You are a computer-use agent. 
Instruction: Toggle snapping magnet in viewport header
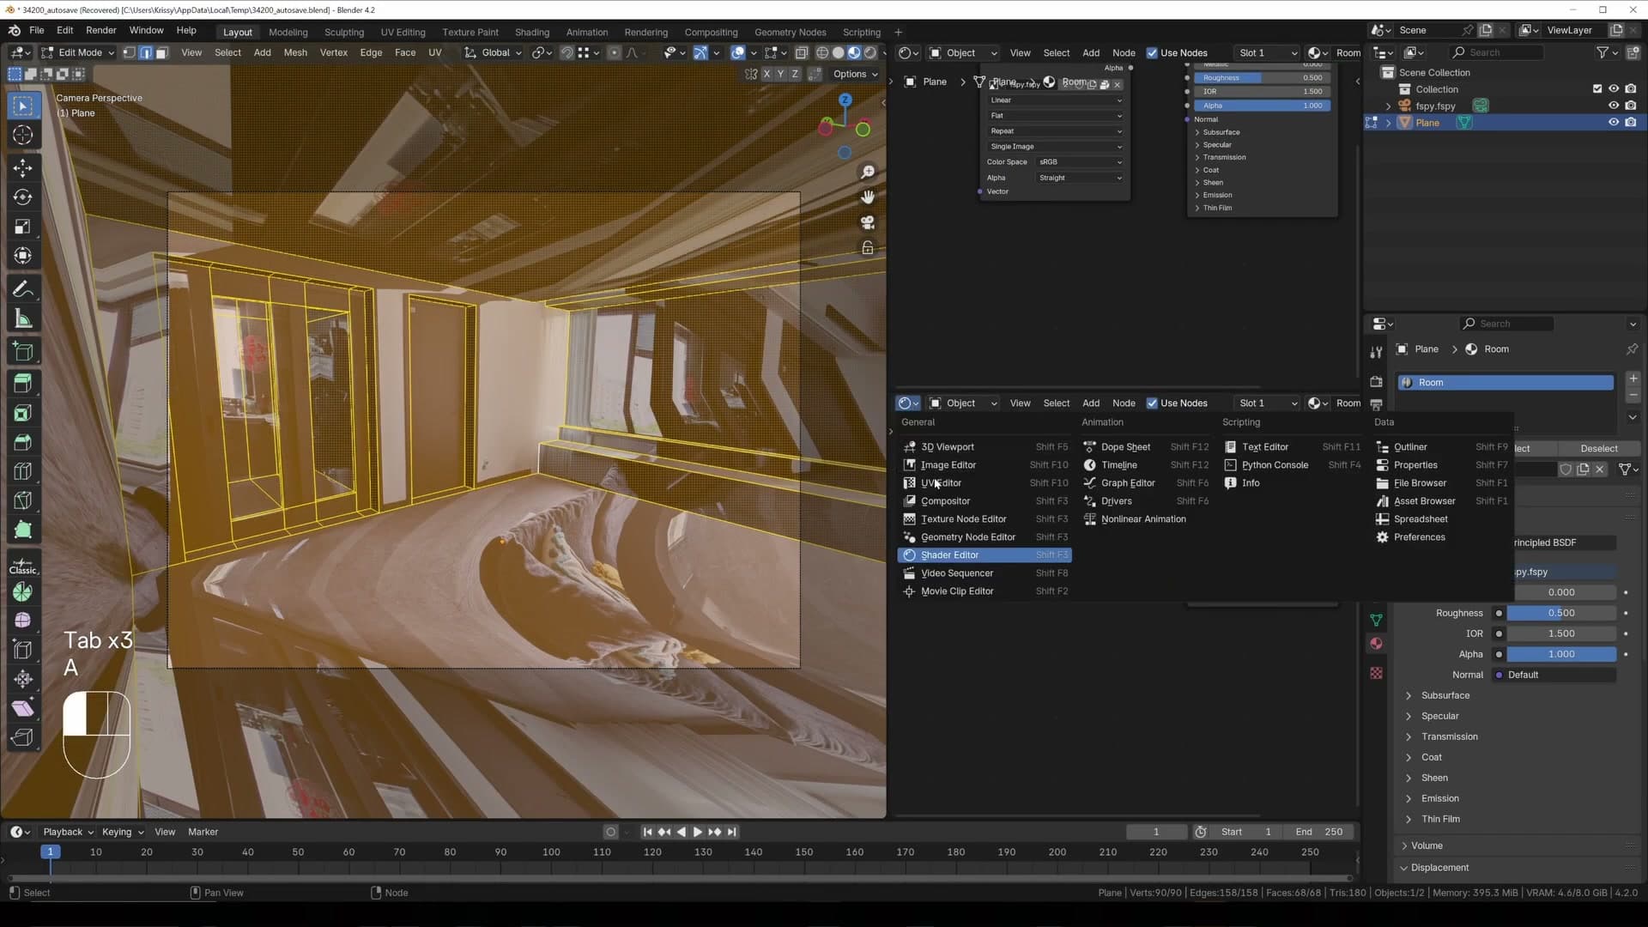point(566,53)
